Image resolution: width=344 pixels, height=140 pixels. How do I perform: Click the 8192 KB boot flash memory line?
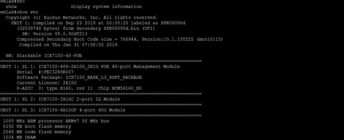pyautogui.click(x=37, y=126)
